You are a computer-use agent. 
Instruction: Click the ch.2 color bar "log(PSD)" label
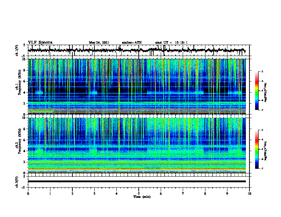click(x=266, y=151)
